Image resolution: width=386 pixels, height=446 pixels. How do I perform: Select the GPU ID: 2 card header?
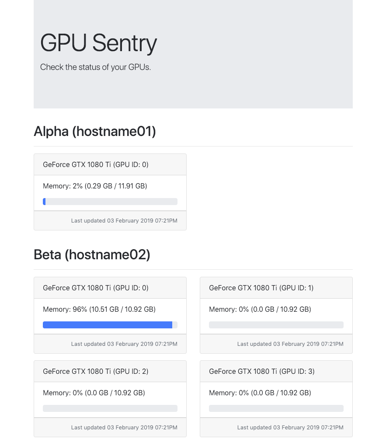coord(110,372)
